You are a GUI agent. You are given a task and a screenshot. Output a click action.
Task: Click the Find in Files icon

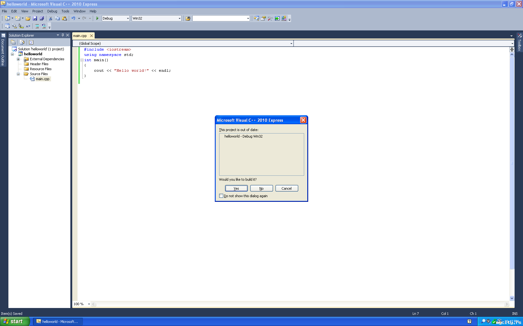pyautogui.click(x=188, y=18)
